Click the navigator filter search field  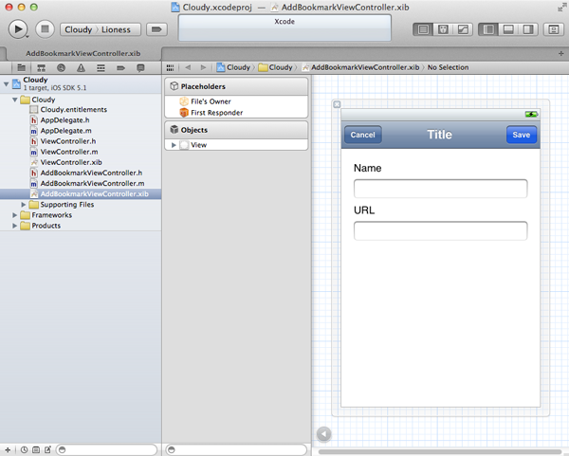coord(106,449)
